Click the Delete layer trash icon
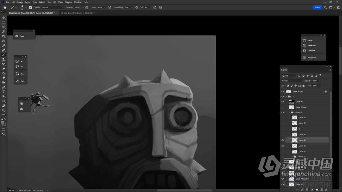Screen dimensions: 342x192 coord(326,190)
